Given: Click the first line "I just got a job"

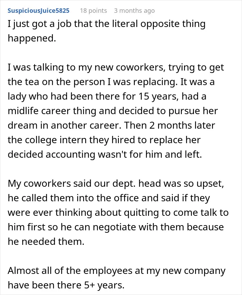Looking at the screenshot, I should click(106, 24).
